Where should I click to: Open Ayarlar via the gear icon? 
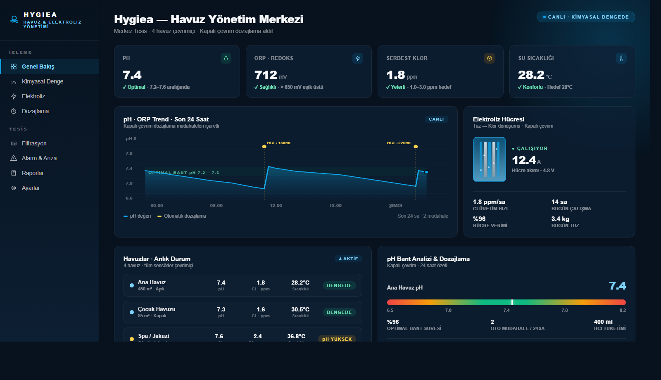pos(14,188)
